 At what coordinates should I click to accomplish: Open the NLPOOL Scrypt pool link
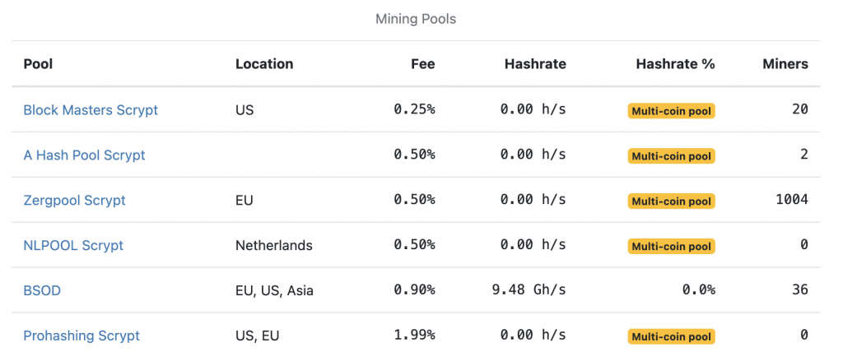[x=73, y=246]
